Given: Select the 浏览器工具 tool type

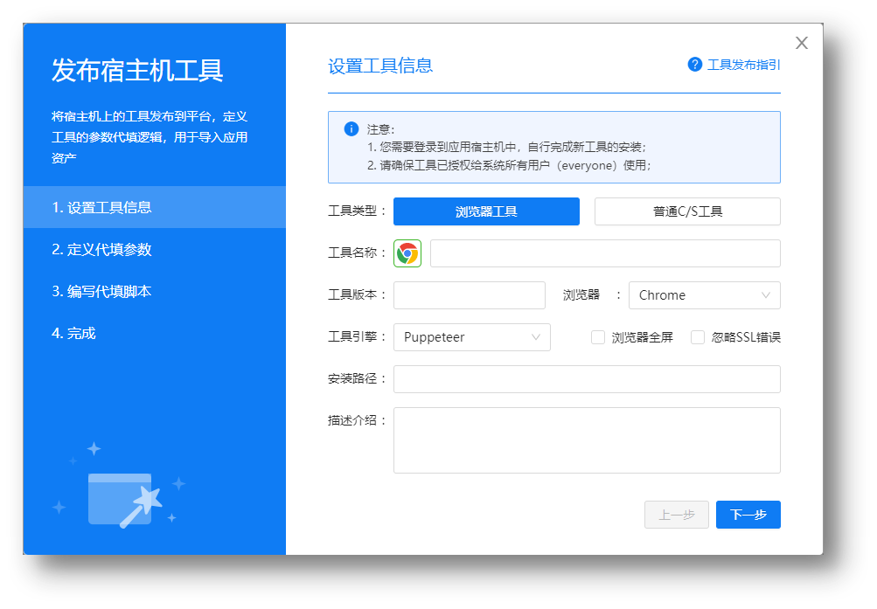Looking at the screenshot, I should (x=486, y=211).
